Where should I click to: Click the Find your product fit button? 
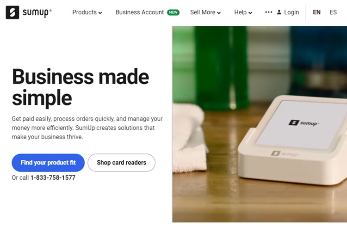(x=48, y=163)
